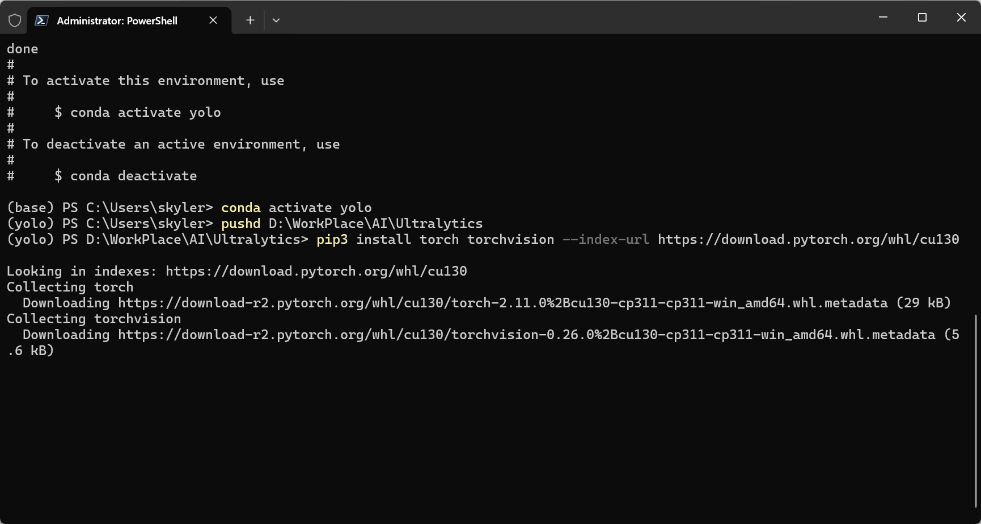
Task: Select the Administrator: PowerShell tab
Action: tap(117, 20)
